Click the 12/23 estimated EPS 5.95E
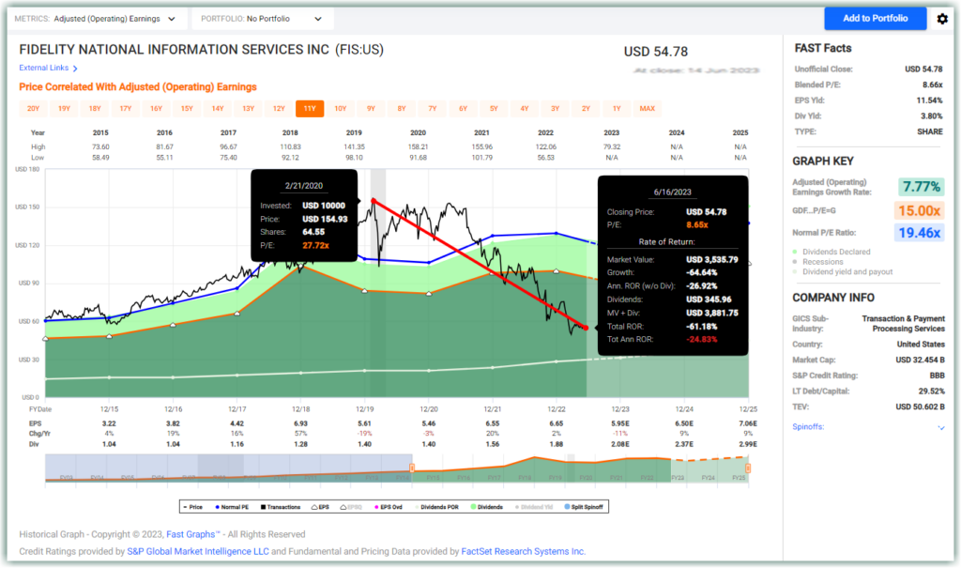The height and width of the screenshot is (568, 961). (620, 423)
